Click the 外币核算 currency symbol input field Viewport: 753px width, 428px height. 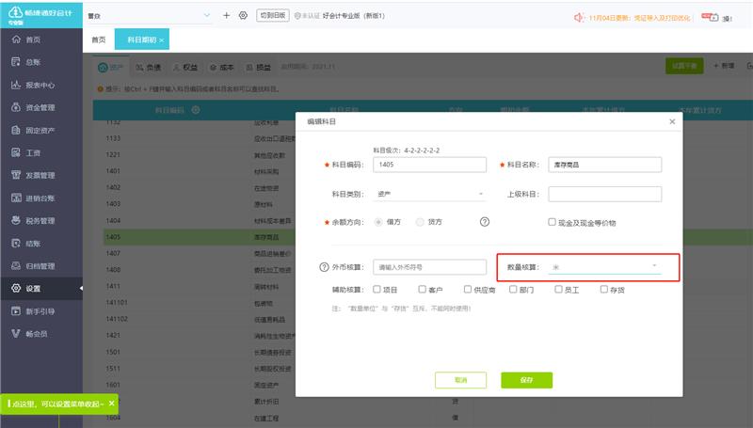pos(428,266)
